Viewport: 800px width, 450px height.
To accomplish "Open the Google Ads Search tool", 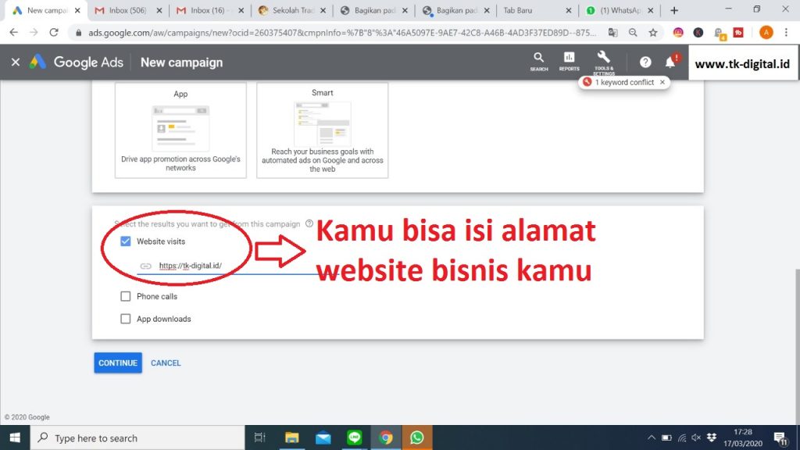I will [x=538, y=61].
